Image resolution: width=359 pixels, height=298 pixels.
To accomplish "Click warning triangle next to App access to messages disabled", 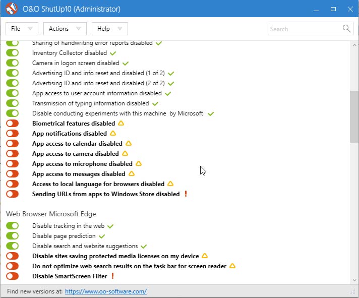I will click(132, 173).
